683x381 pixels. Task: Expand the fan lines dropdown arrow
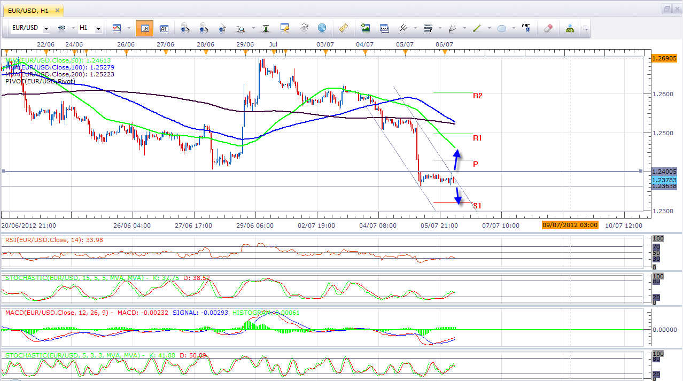[464, 28]
